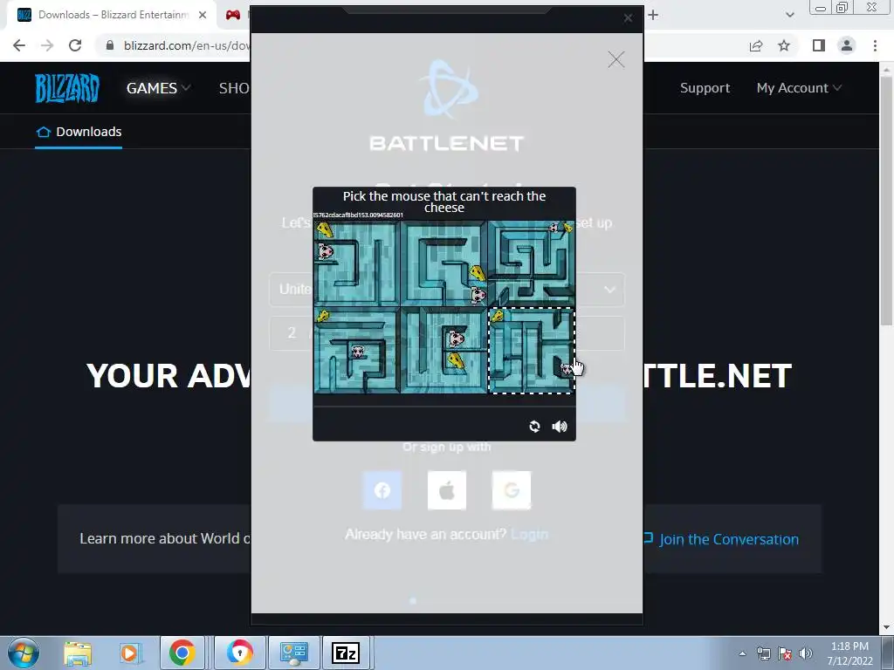Switch to the second browser tab with gamepad icon

click(233, 16)
